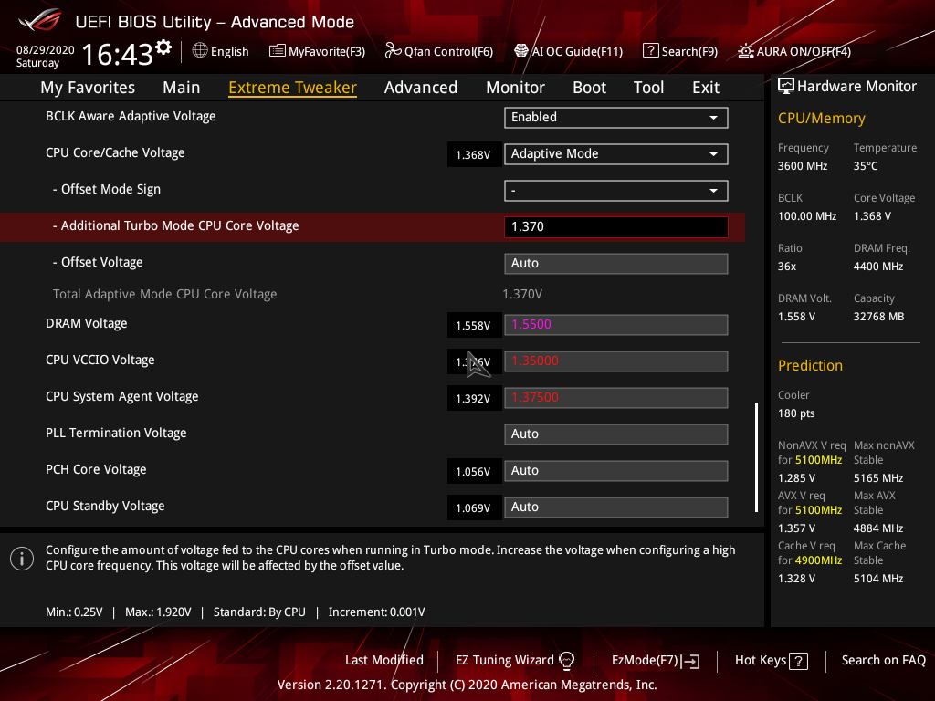935x701 pixels.
Task: Select DRAM Voltage label
Action: 87,324
